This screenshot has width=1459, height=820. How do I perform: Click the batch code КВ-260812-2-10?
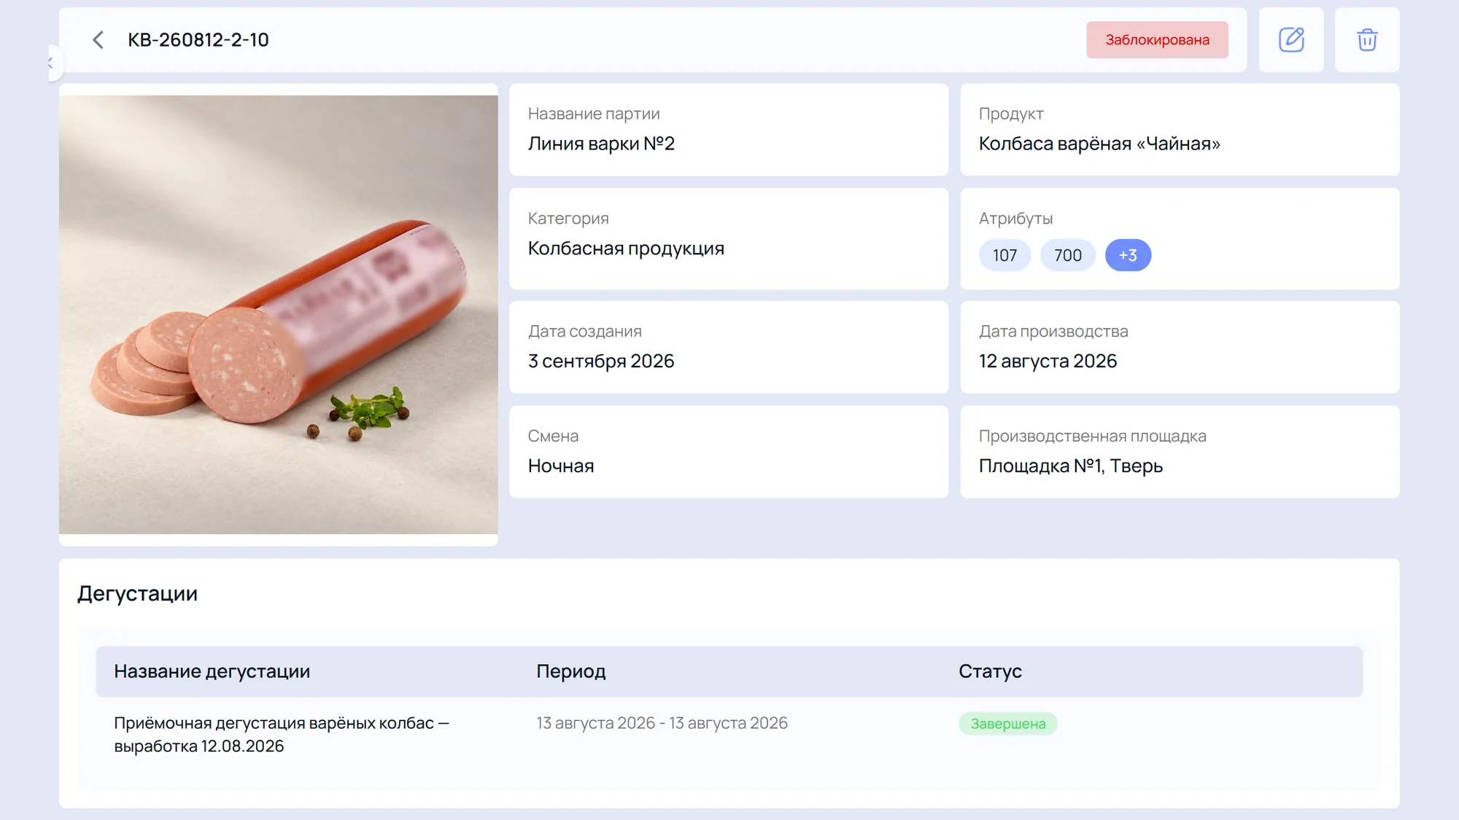click(198, 39)
